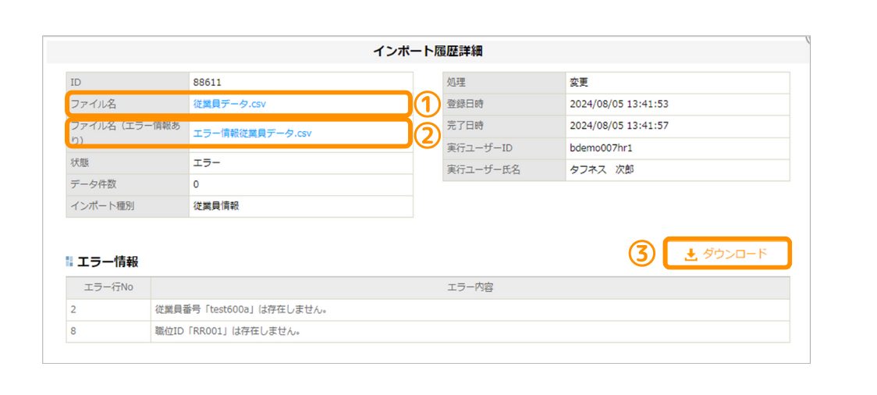This screenshot has width=877, height=395.
Task: Open the 従業員データ.csv file link
Action: (x=229, y=104)
